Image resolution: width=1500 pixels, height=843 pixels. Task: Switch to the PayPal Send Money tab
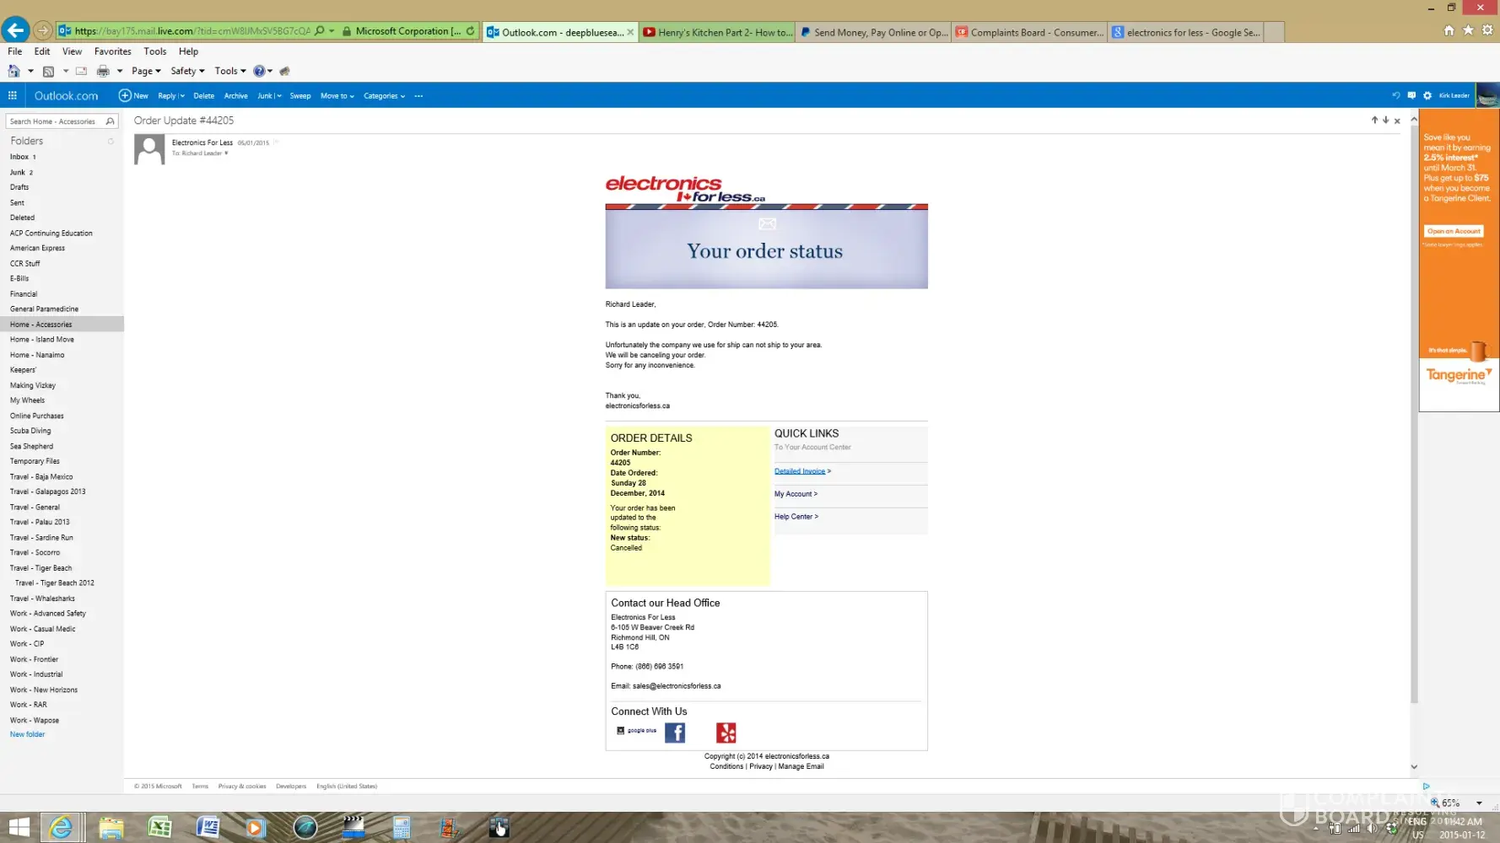[873, 32]
